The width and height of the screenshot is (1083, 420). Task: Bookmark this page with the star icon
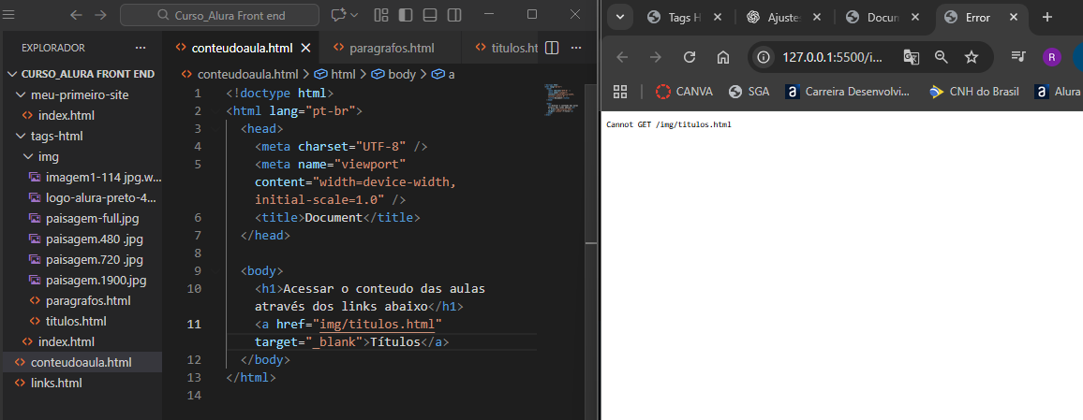pyautogui.click(x=972, y=57)
